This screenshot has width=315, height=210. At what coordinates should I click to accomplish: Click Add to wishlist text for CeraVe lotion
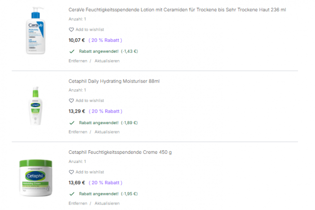90,30
